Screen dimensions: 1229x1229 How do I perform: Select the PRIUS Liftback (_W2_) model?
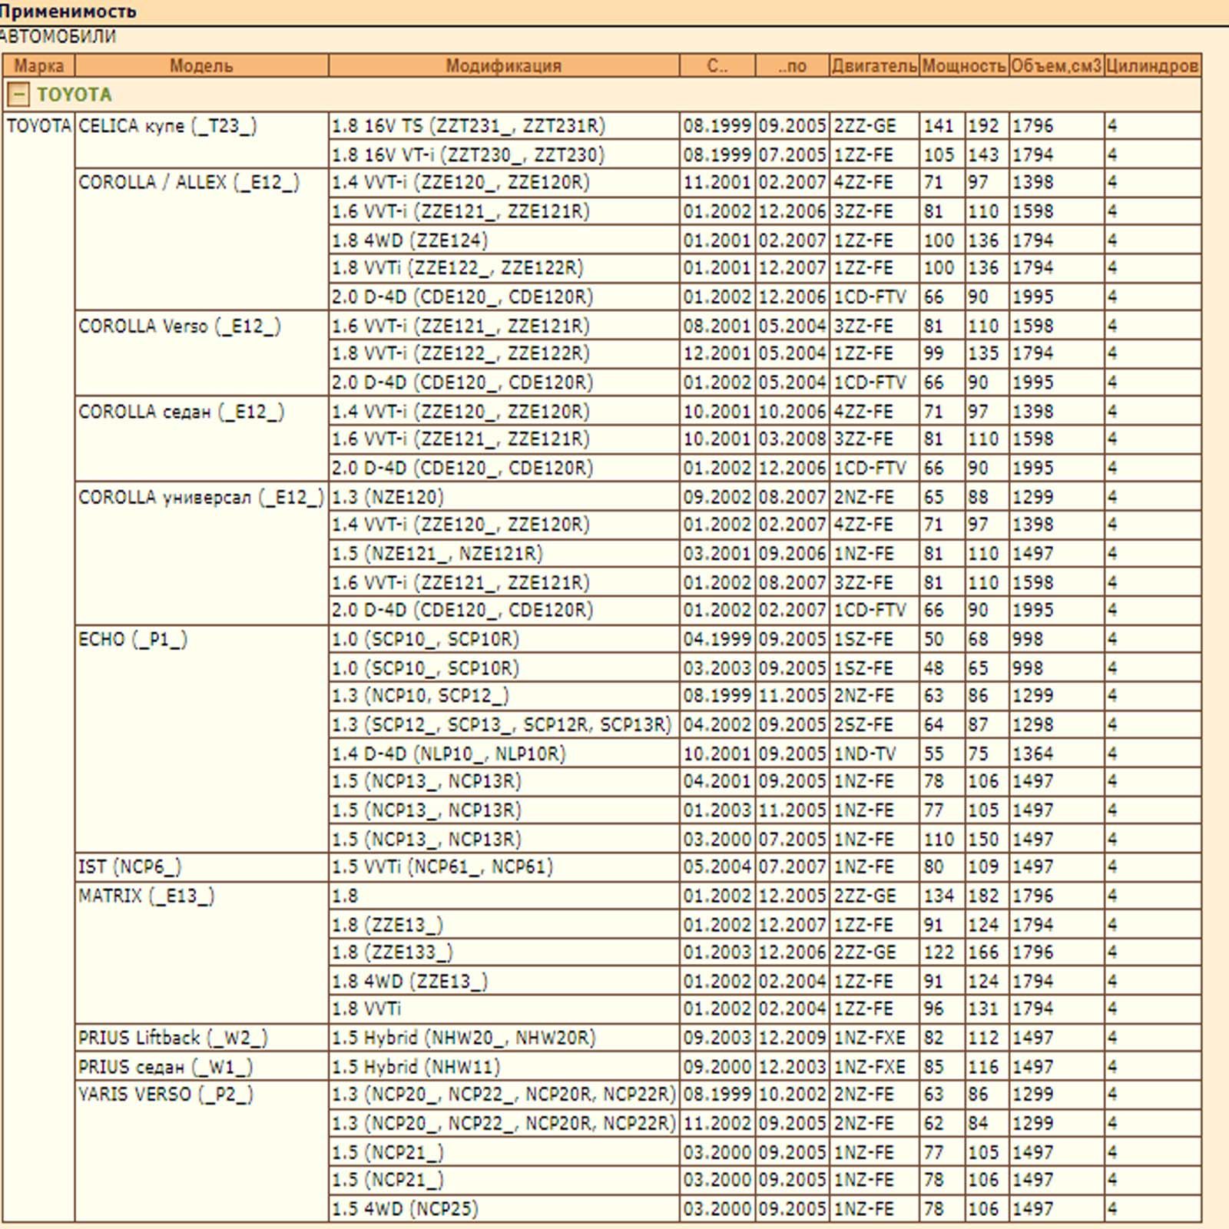(x=173, y=1039)
